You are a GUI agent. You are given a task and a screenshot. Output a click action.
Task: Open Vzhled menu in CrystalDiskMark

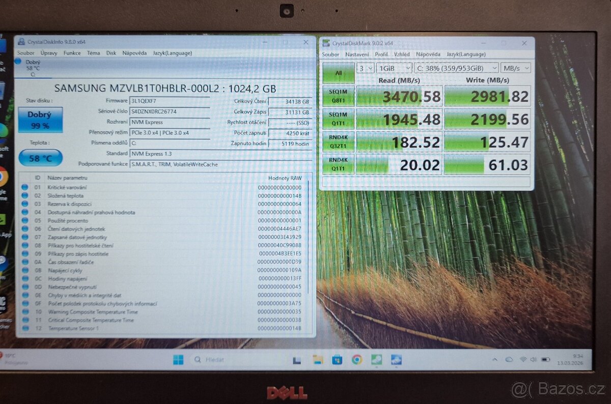click(x=402, y=54)
